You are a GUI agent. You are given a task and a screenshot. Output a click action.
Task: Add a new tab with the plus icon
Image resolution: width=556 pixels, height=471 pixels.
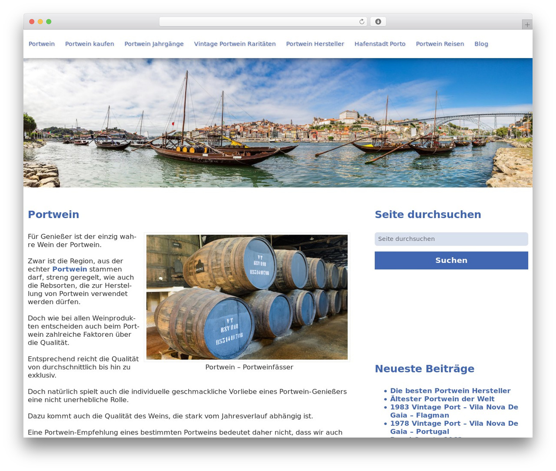tap(527, 25)
